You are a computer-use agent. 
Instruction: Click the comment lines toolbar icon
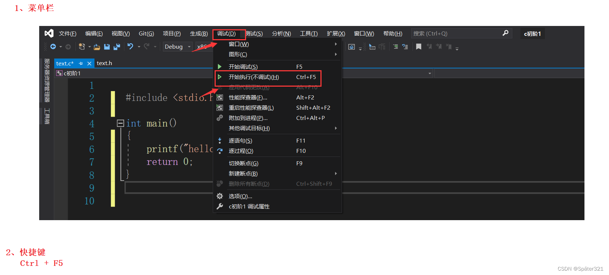coord(396,46)
